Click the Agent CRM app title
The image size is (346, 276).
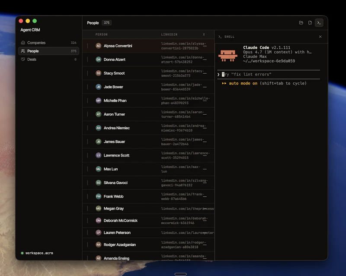coord(30,30)
